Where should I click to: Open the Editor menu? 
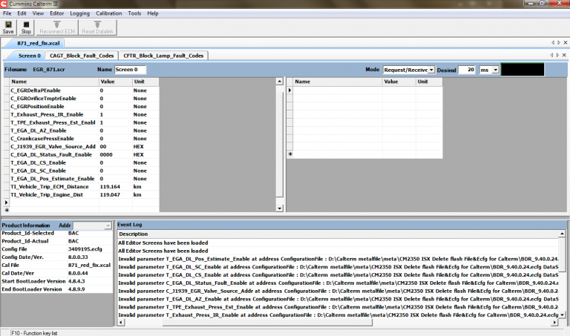pyautogui.click(x=56, y=13)
